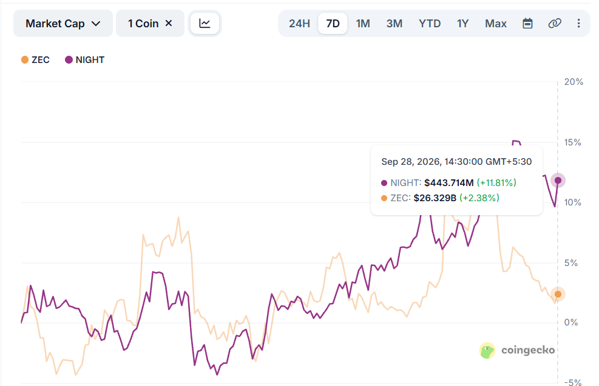Select the 1Y time range
The image size is (599, 386).
462,24
